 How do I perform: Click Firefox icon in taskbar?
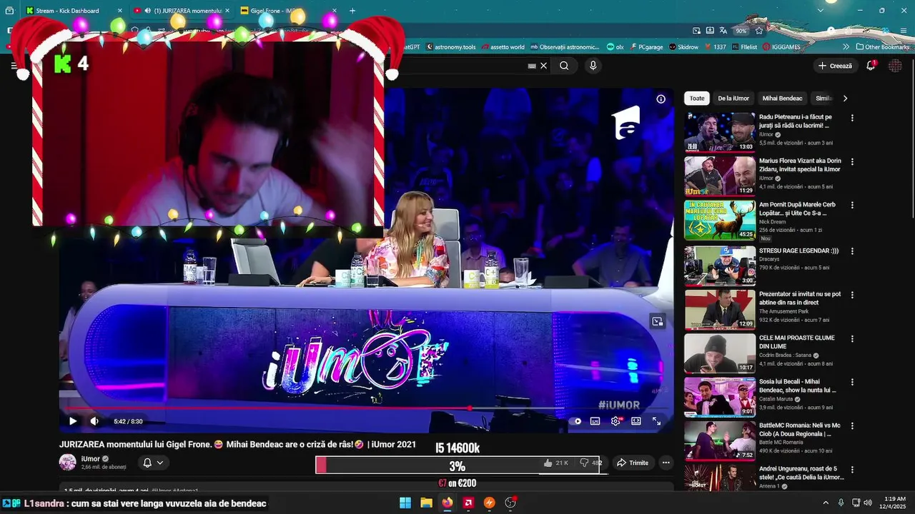pyautogui.click(x=447, y=503)
